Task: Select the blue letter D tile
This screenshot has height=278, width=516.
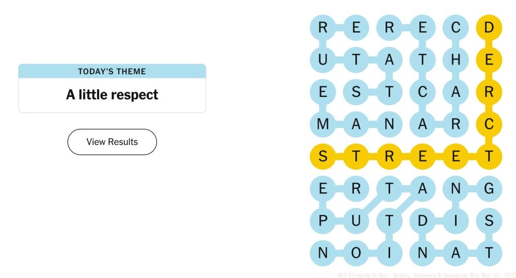Action: pyautogui.click(x=423, y=221)
